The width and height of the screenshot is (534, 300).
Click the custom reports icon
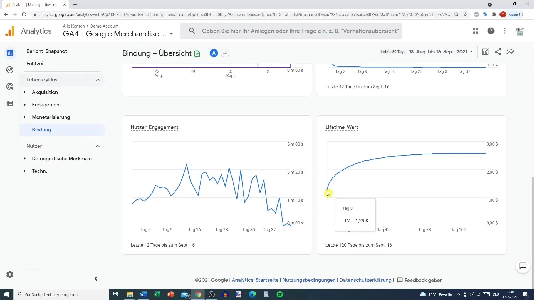[x=485, y=52]
